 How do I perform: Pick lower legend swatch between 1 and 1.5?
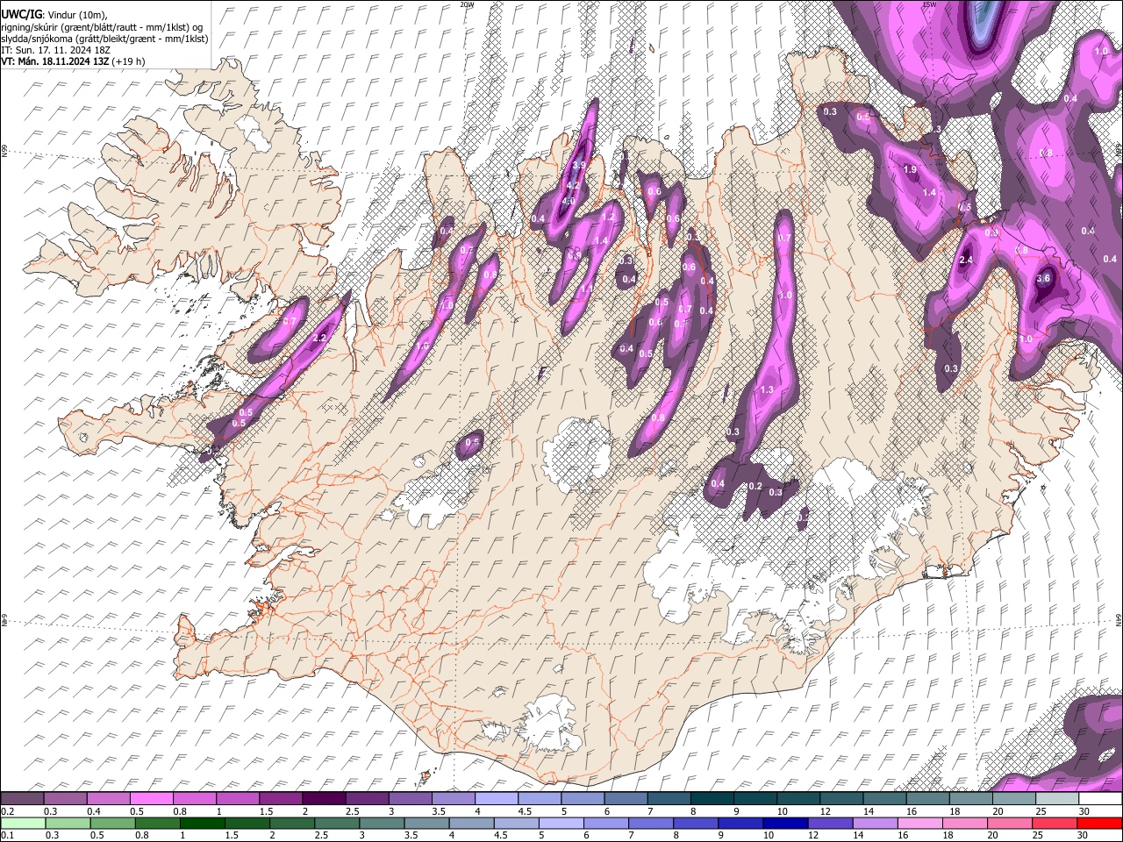[x=203, y=823]
